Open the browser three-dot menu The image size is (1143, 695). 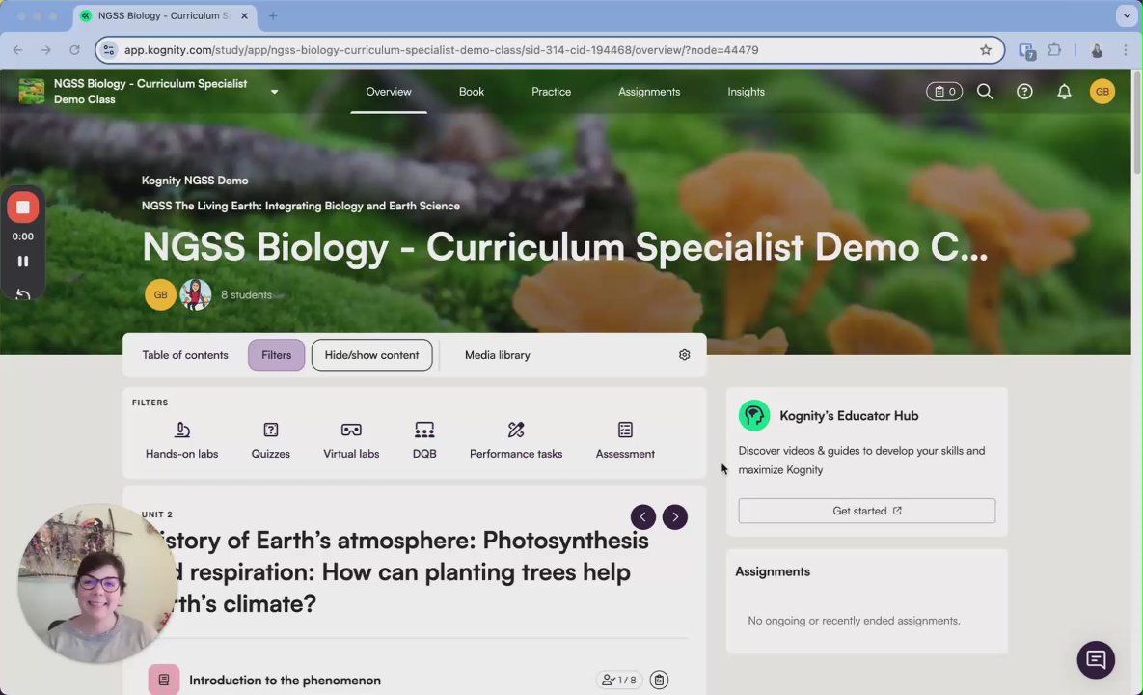pos(1125,49)
